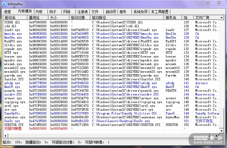Image resolution: width=227 pixels, height=148 pixels.
Task: Select the srv.sys driver row
Action: (x=111, y=109)
